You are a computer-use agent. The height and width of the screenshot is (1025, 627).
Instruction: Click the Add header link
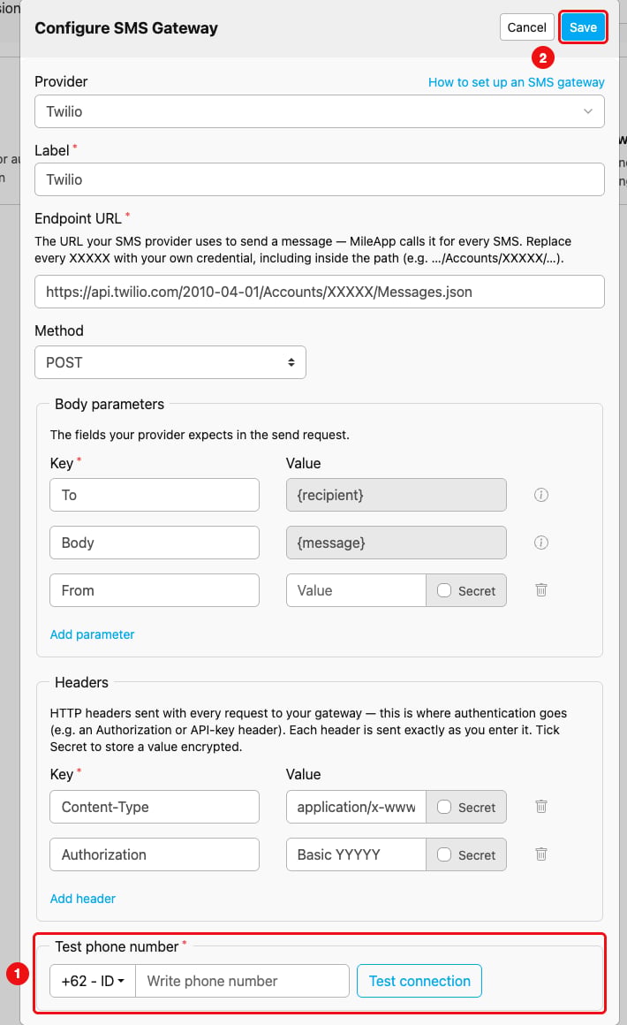click(82, 898)
